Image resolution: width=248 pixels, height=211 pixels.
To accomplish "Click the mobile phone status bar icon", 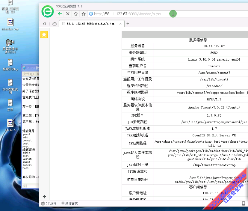I will click(244, 204).
